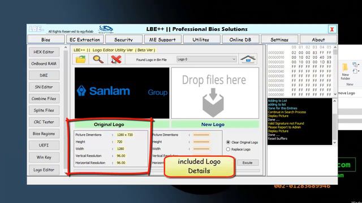
Task: Click the DMI sidebar button
Action: (44, 75)
